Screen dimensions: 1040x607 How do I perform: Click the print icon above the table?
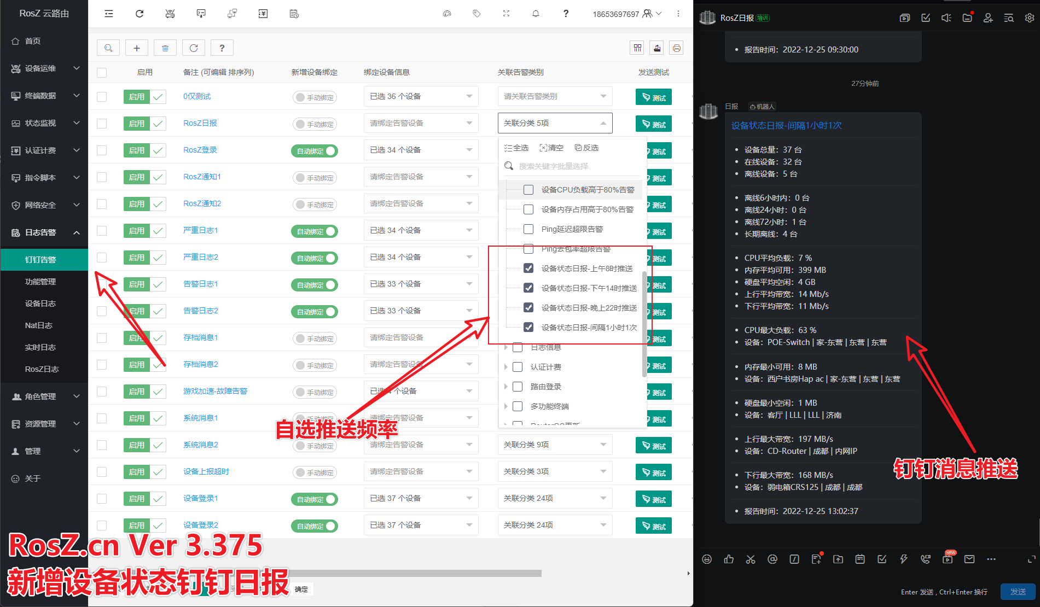[x=676, y=48]
